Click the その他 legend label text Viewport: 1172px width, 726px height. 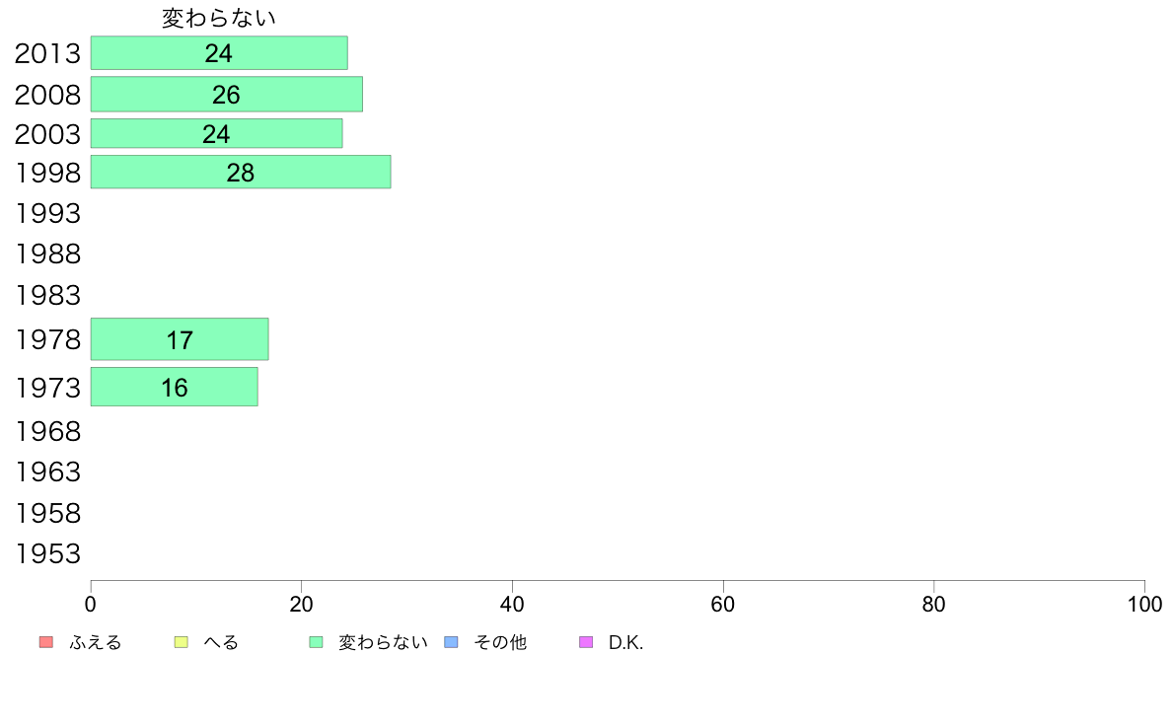tap(500, 642)
